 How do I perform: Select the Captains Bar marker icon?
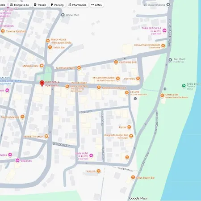pyautogui.click(x=116, y=62)
